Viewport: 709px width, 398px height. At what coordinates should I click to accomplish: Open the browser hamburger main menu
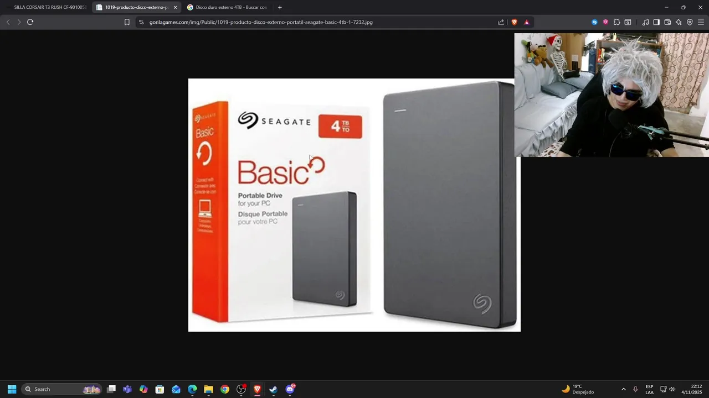(x=701, y=22)
